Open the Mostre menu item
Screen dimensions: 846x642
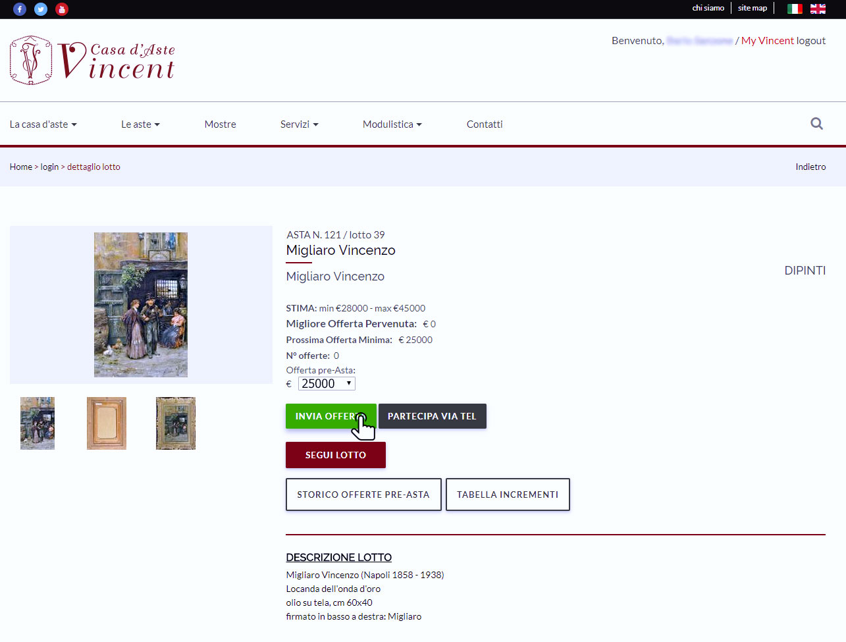point(220,124)
